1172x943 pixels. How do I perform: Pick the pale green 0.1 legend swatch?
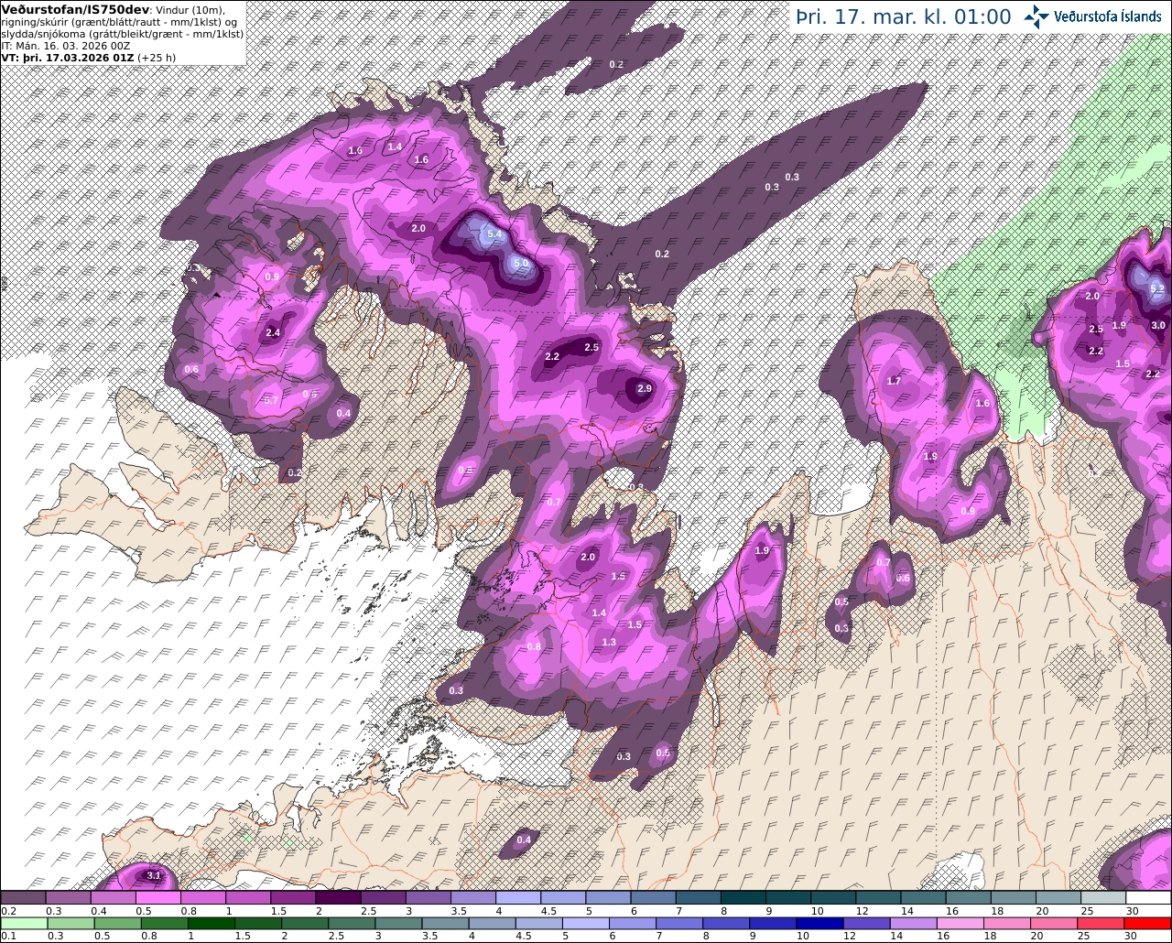coord(23,924)
